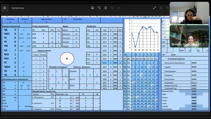The image size is (211, 119).
Task: Select the highlighted year 2022 cell
Action: 105,63
